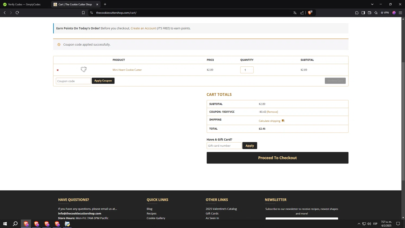Image resolution: width=405 pixels, height=228 pixels.
Task: Show hidden system tray icons
Action: [x=359, y=224]
